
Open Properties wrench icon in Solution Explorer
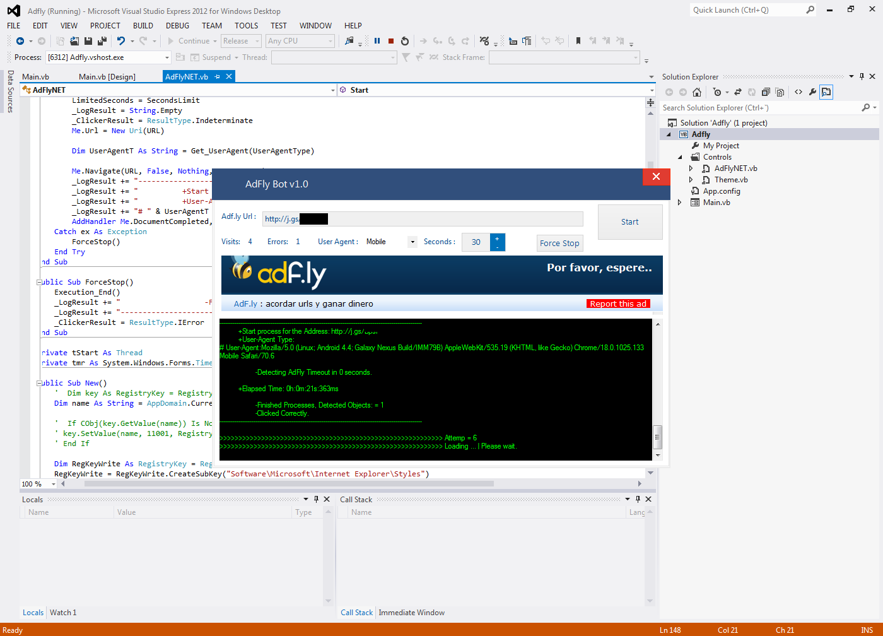(x=812, y=92)
